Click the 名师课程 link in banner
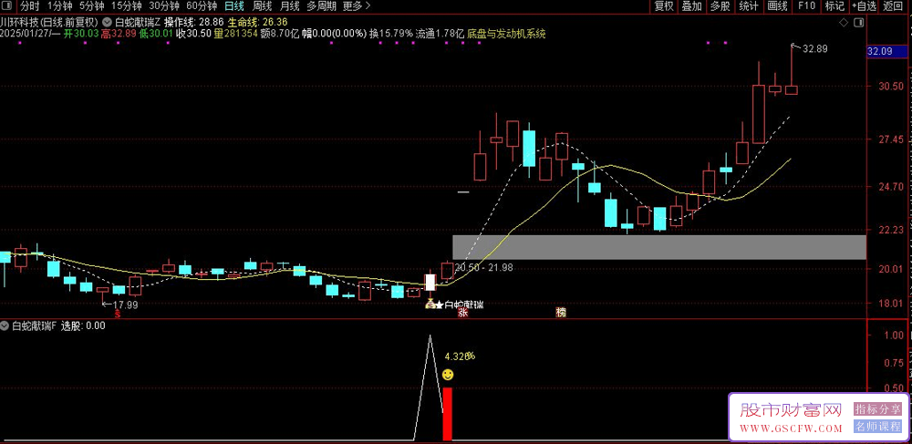 877,428
